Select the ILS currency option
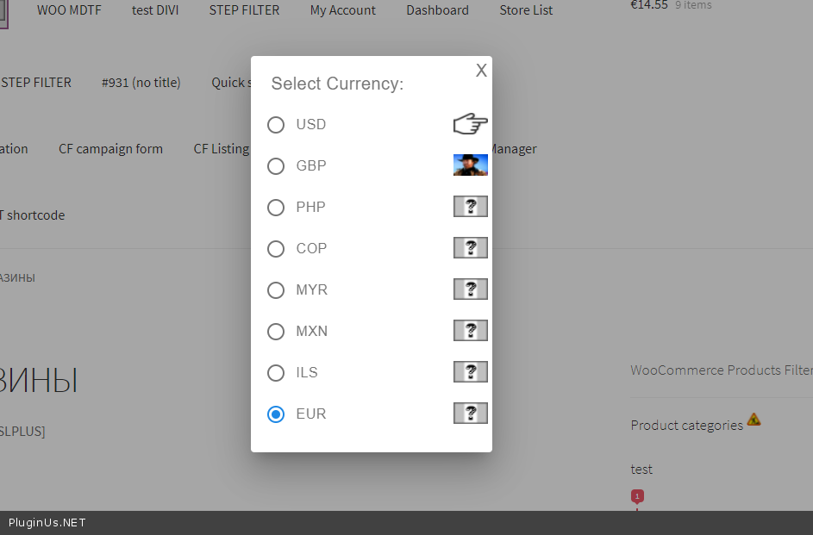813x535 pixels. [x=276, y=373]
